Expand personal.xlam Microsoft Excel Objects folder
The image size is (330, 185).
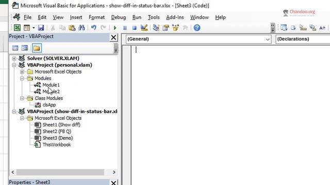tap(22, 72)
